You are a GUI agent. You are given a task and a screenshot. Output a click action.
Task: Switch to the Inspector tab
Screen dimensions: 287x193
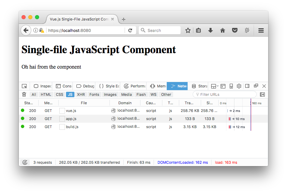coord(42,86)
